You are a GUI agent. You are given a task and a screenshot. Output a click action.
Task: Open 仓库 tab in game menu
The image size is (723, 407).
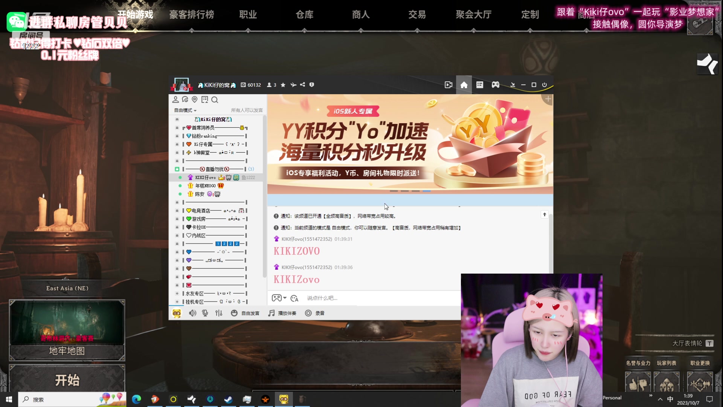tap(305, 15)
